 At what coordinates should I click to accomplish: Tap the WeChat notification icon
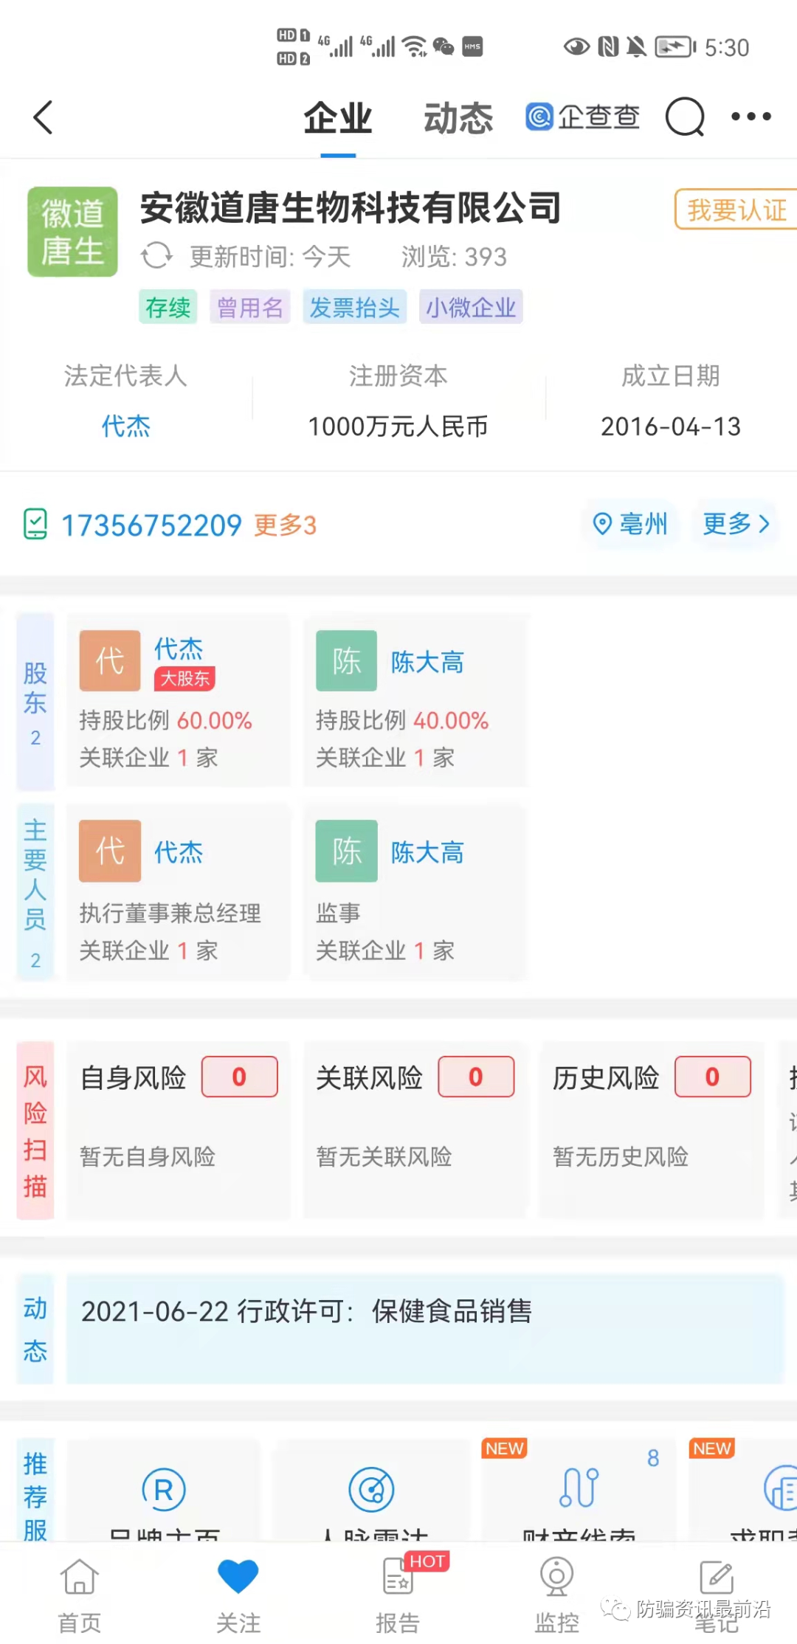coord(444,47)
